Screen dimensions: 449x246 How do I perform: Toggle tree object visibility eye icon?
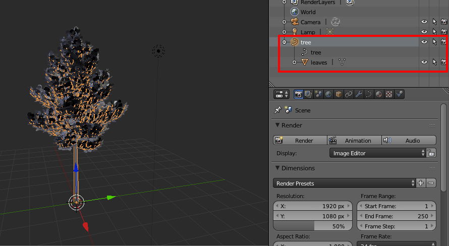coord(424,42)
